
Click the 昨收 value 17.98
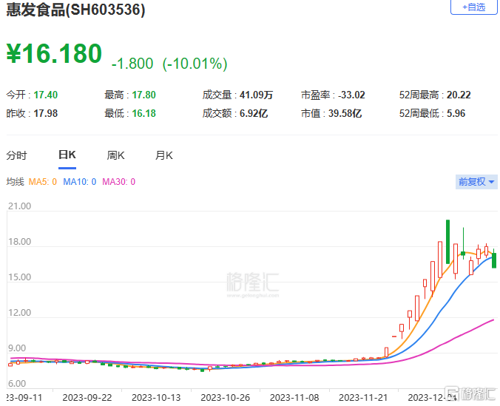click(x=46, y=113)
